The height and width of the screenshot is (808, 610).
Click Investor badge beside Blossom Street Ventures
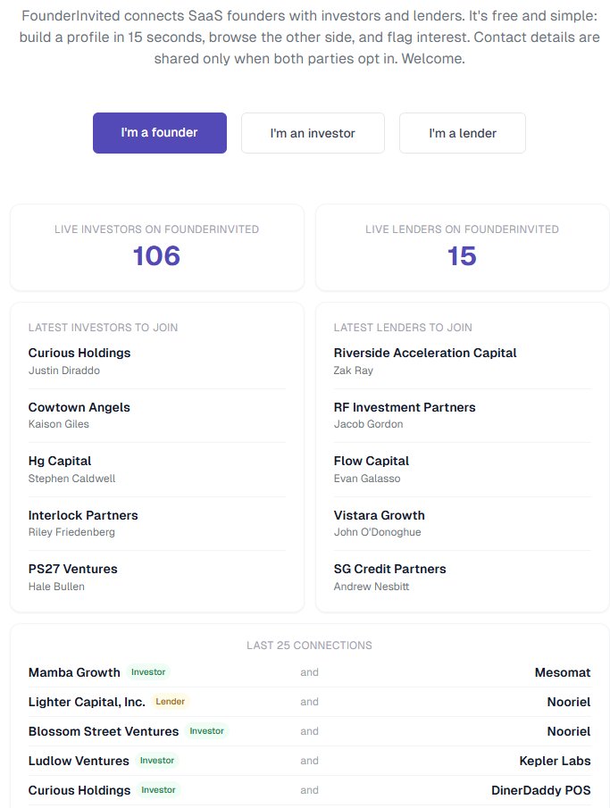point(207,730)
